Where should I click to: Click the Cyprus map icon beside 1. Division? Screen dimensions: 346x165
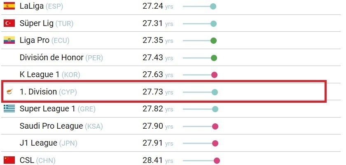click(x=9, y=92)
